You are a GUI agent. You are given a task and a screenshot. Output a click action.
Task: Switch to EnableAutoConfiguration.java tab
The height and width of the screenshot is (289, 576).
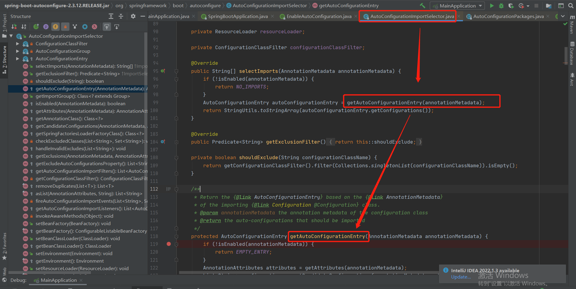[x=319, y=16]
